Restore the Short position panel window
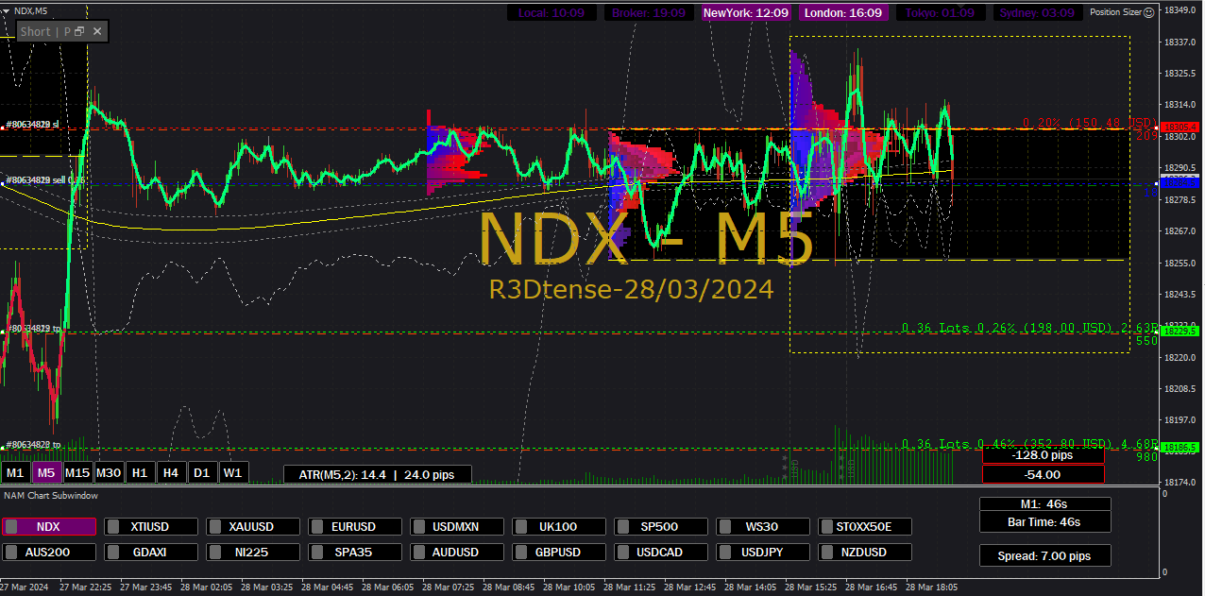Screen dimensions: 1205x596 click(79, 31)
